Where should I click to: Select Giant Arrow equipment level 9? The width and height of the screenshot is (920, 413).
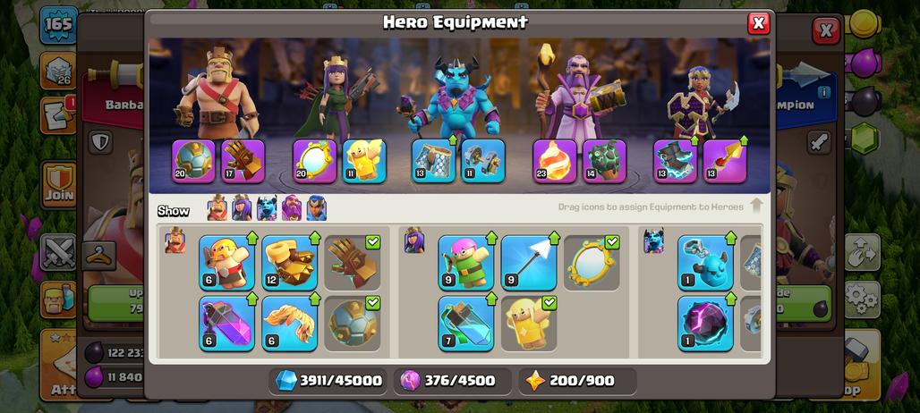click(529, 263)
